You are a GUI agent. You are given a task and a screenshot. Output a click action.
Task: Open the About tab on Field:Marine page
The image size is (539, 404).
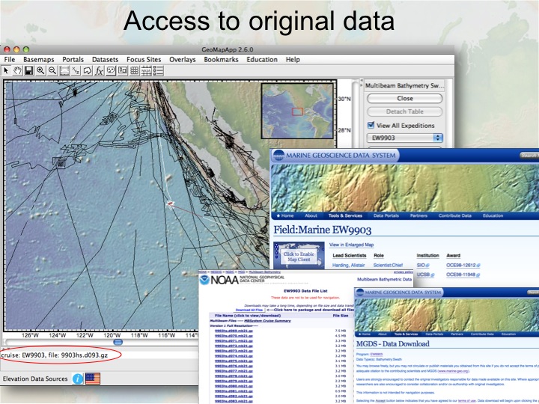pyautogui.click(x=311, y=215)
